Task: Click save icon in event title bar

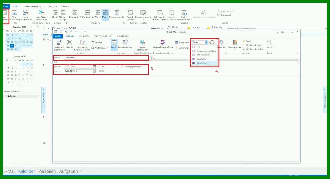Action: (x=61, y=32)
